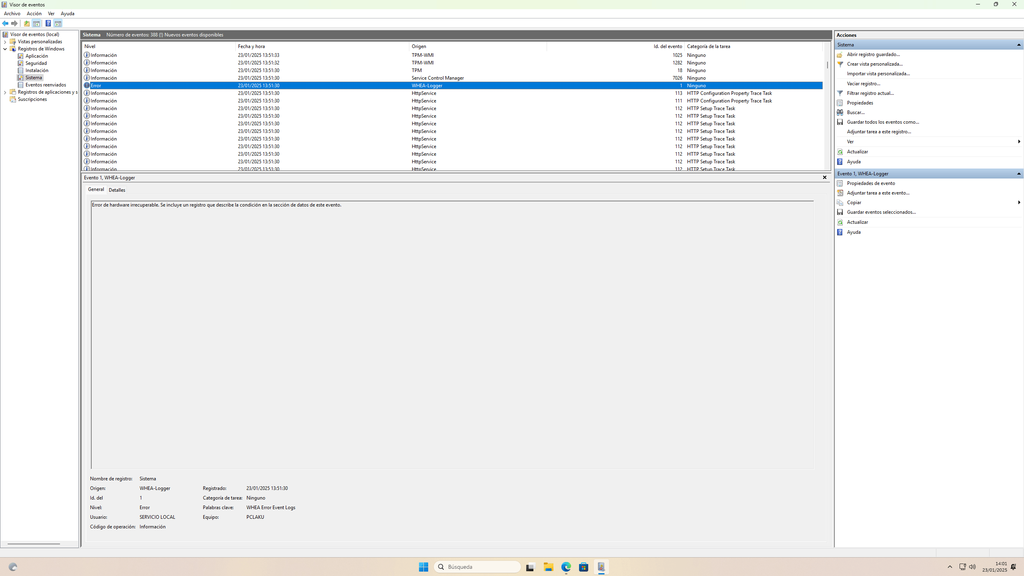Click the Abrir registro guardado folder icon

coord(840,54)
